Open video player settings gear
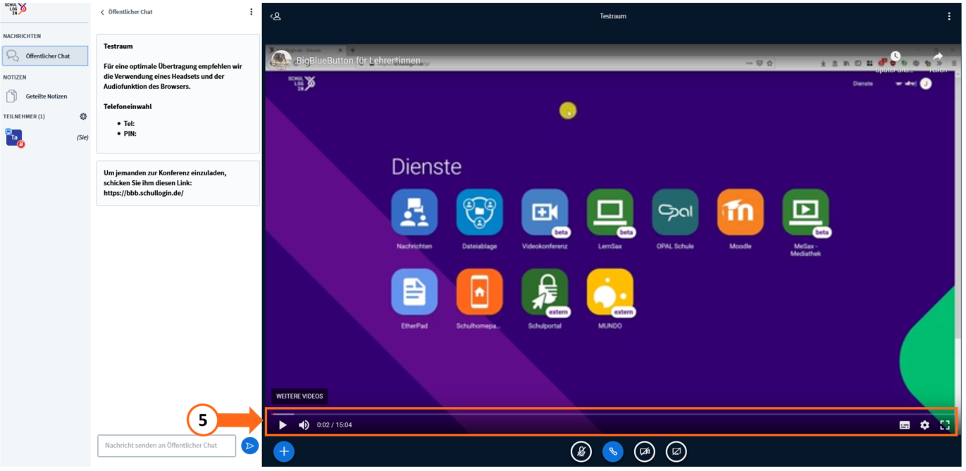 coord(924,425)
